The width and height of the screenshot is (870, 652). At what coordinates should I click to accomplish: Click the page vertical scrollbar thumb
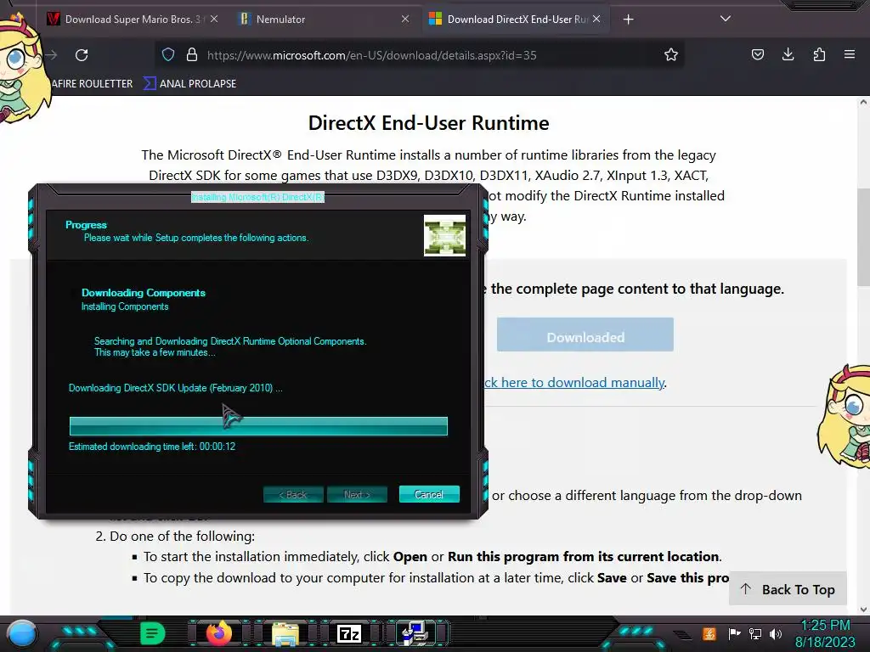[863, 238]
